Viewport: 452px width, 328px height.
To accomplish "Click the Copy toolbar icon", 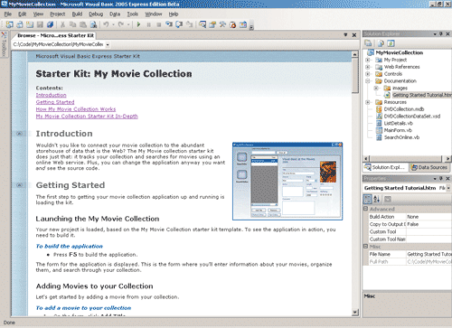I will point(72,24).
